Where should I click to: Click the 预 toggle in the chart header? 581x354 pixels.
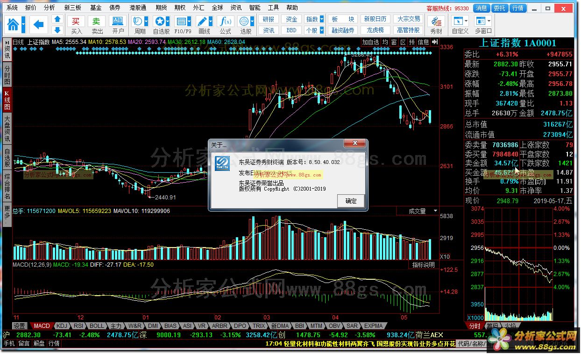[411, 42]
